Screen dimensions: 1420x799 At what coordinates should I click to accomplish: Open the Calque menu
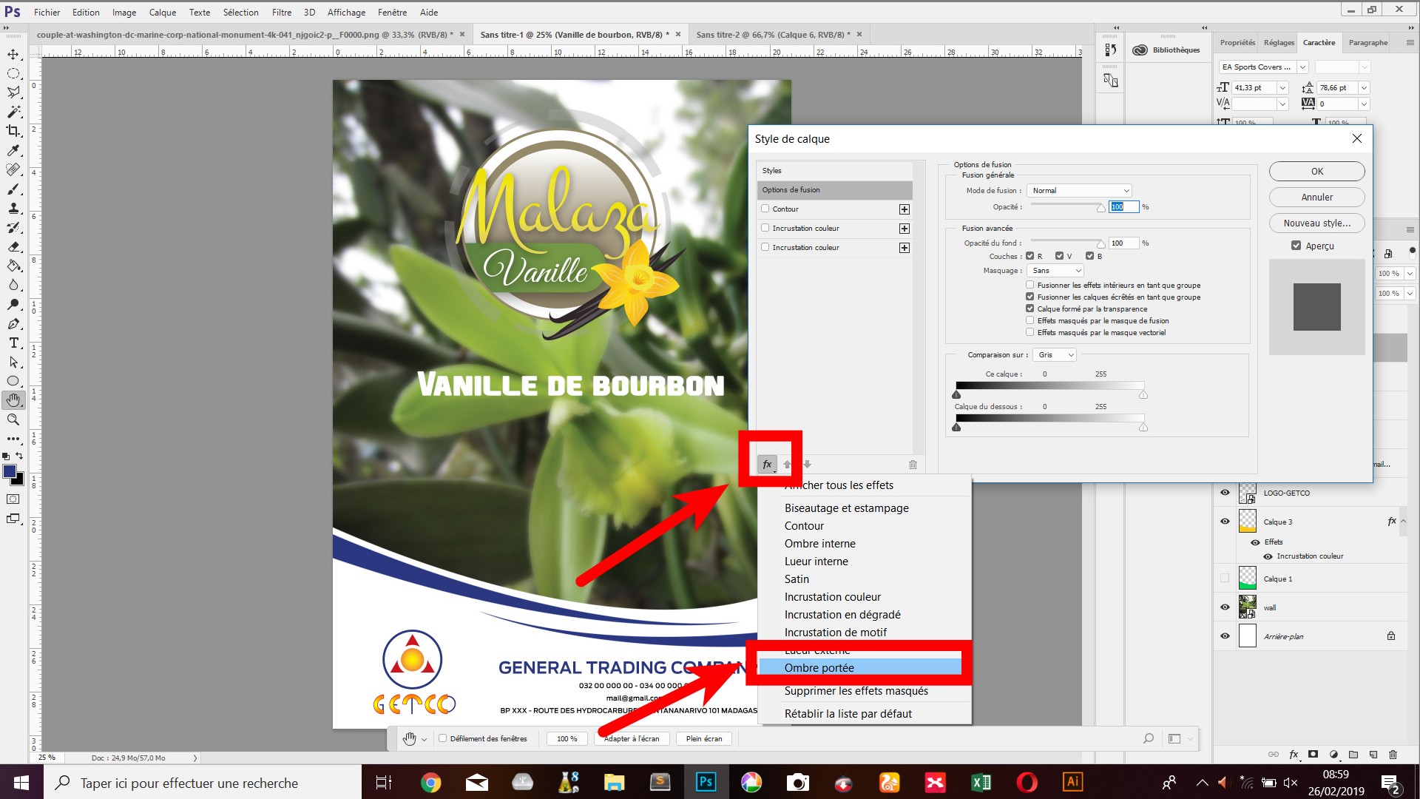162,13
